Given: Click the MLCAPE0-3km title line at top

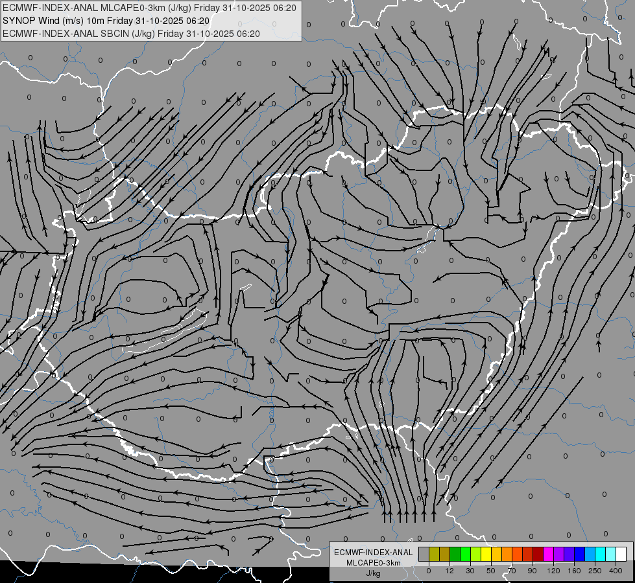Looking at the screenshot, I should pyautogui.click(x=149, y=8).
